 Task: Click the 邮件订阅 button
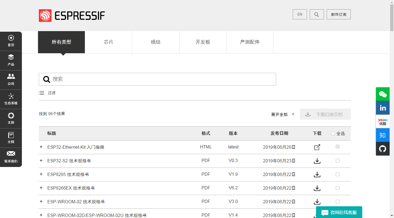tap(339, 14)
